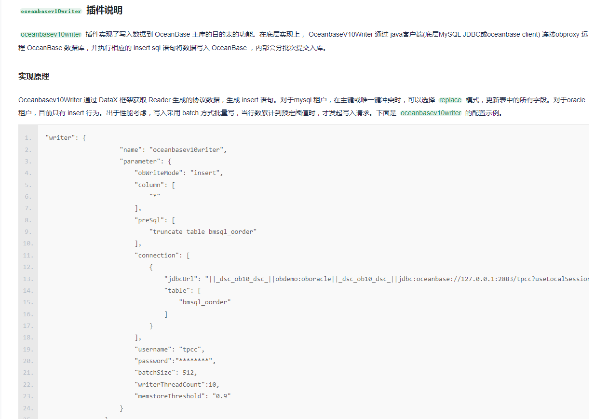Click line number 24 in the code gutter
The image size is (595, 419).
tap(28, 408)
